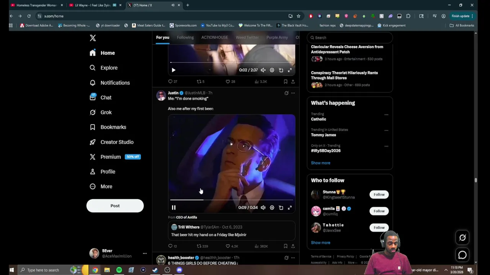Show more under What's happening
The image size is (490, 275).
320,163
